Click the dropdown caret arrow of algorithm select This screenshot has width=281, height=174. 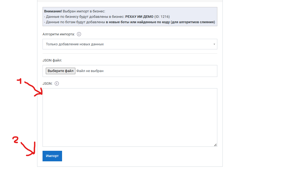[x=214, y=44]
